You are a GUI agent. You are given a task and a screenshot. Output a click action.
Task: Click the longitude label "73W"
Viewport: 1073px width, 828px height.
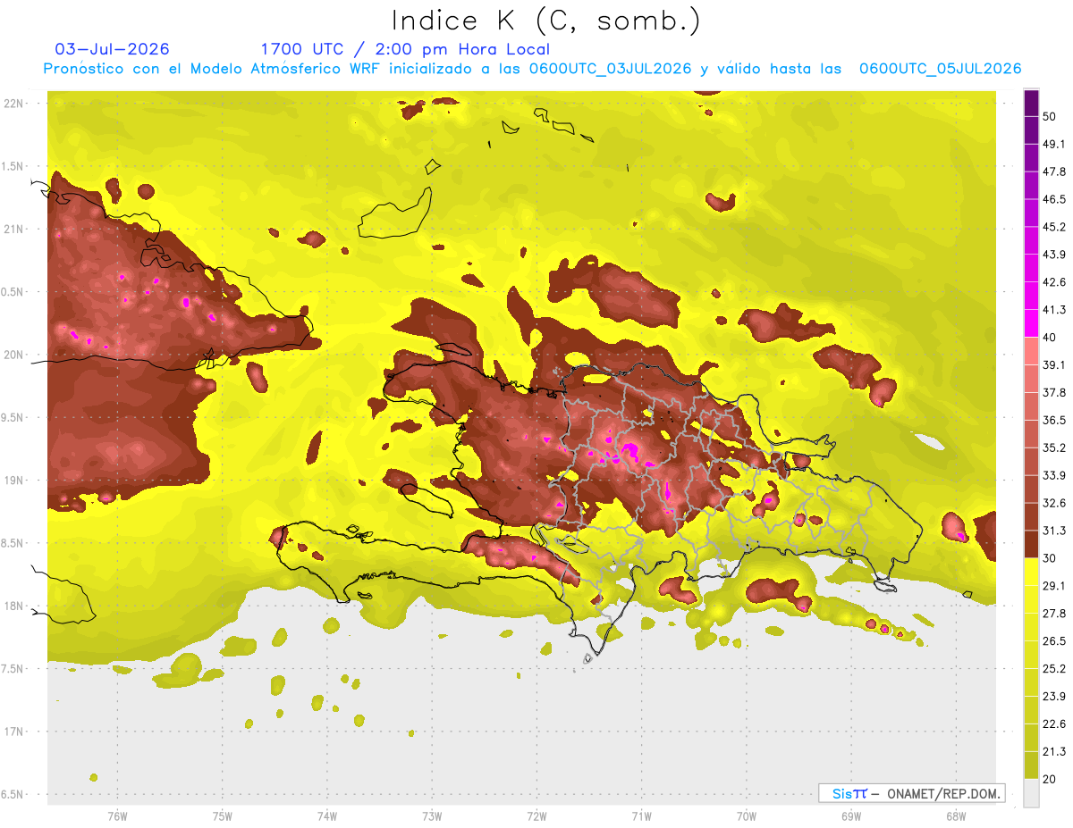tap(432, 816)
